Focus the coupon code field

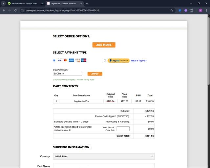(x=68, y=73)
